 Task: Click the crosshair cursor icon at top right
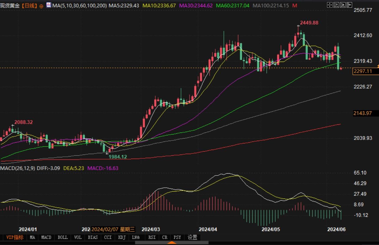[x=329, y=5]
